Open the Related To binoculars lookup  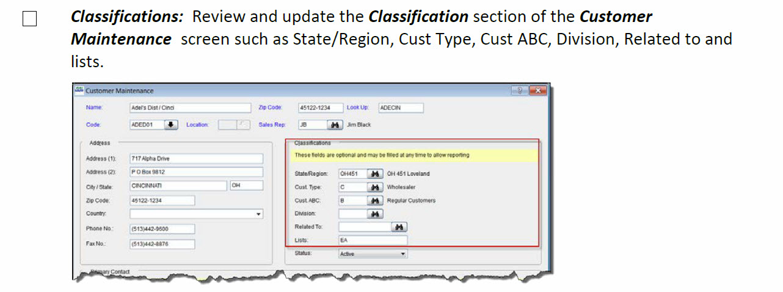[x=399, y=227]
